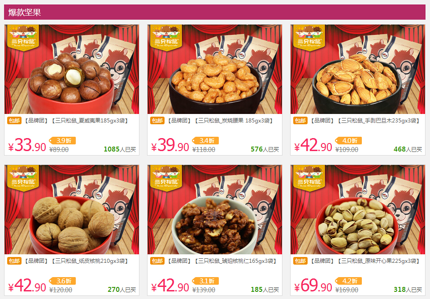Click the 1085人已买 purchase count
The width and height of the screenshot is (430, 299).
point(120,149)
